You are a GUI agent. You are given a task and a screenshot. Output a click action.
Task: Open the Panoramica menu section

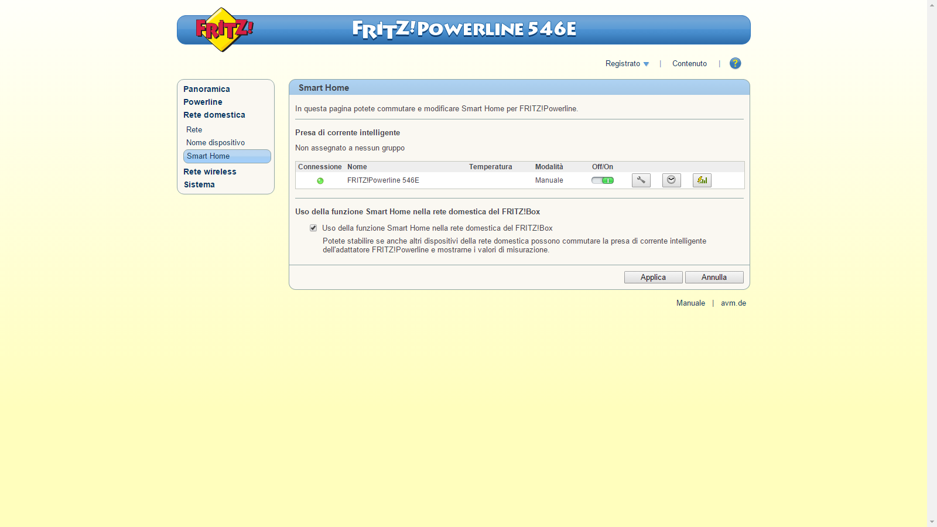tap(207, 89)
